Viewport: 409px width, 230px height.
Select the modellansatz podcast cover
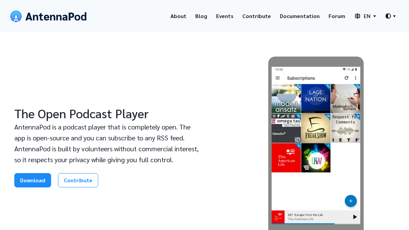pyautogui.click(x=286, y=98)
